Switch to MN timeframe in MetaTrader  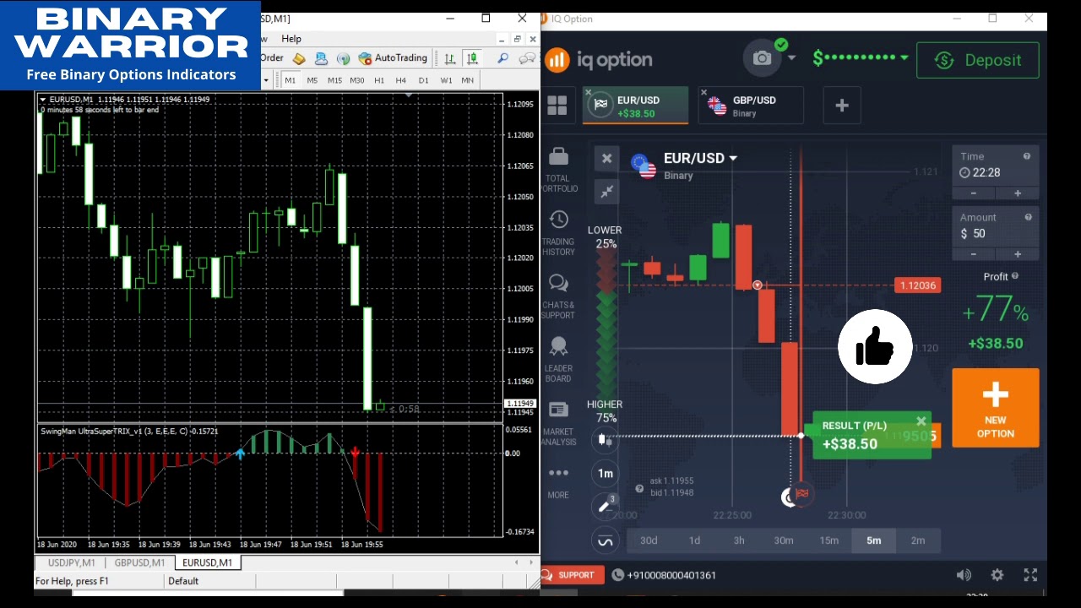click(x=468, y=80)
